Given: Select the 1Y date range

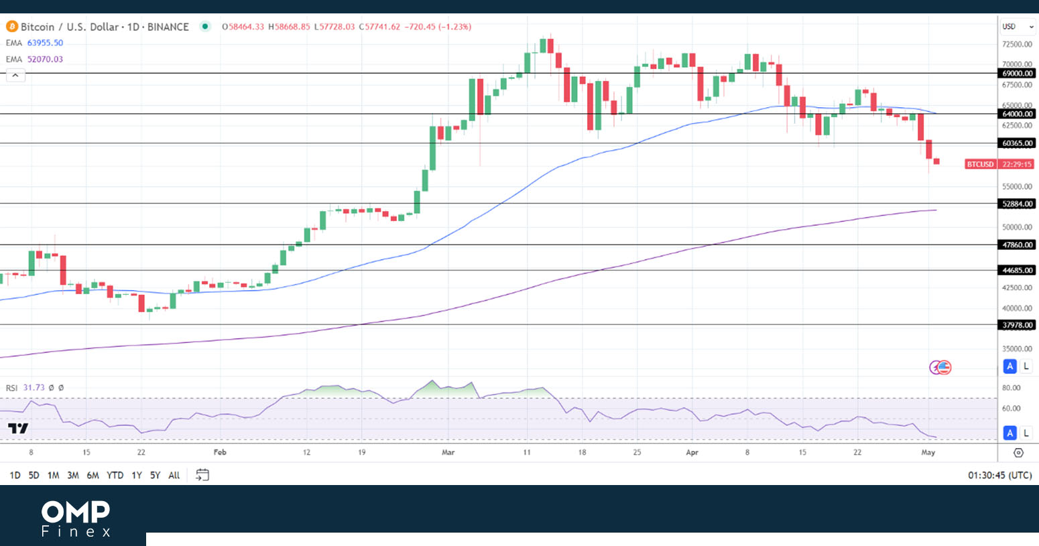Looking at the screenshot, I should [137, 475].
